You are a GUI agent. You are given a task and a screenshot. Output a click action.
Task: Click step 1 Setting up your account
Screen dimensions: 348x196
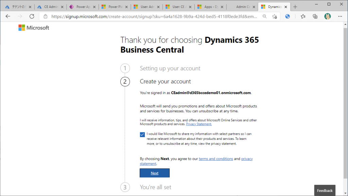(x=170, y=68)
